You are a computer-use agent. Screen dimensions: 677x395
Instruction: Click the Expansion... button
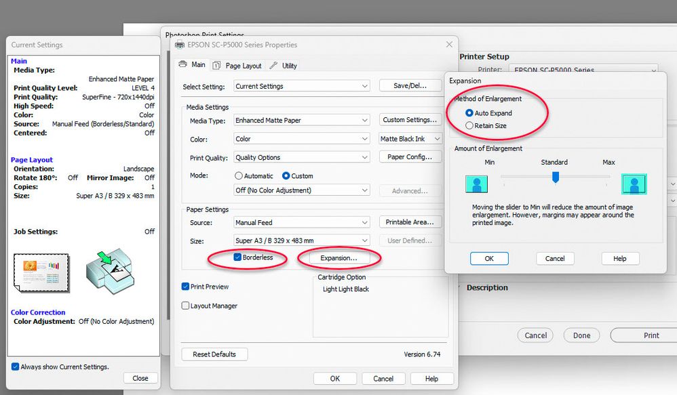339,258
